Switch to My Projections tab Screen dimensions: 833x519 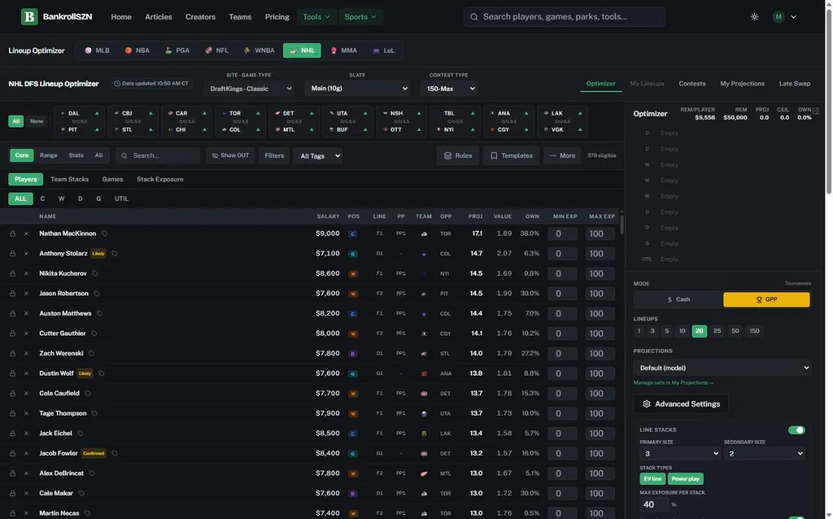tap(742, 83)
